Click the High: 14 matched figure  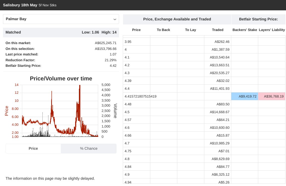[109, 32]
